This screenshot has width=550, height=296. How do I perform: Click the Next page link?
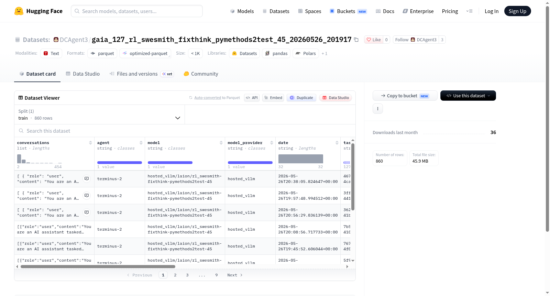point(235,275)
